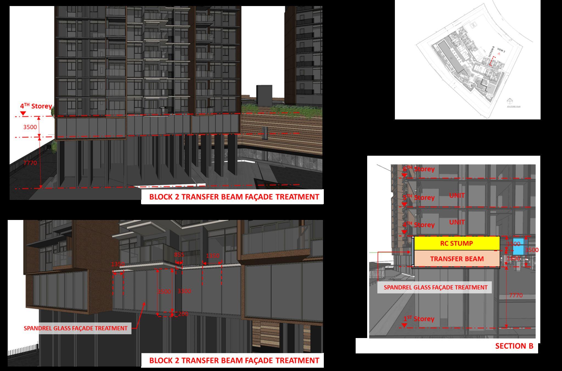Click the 5th Storey level marker in section
The height and width of the screenshot is (371, 562).
pos(404,204)
